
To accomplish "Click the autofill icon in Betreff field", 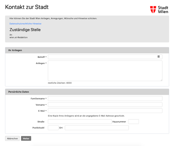I will 159,57.
